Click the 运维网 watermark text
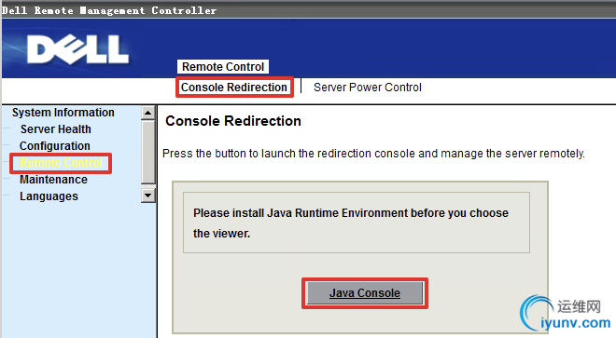 coord(579,306)
